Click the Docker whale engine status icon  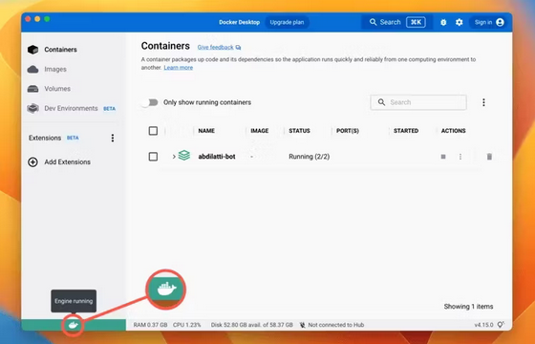[x=74, y=325]
